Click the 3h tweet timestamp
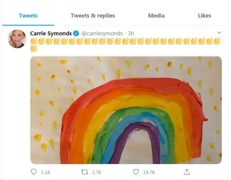The image size is (231, 180). (x=131, y=33)
